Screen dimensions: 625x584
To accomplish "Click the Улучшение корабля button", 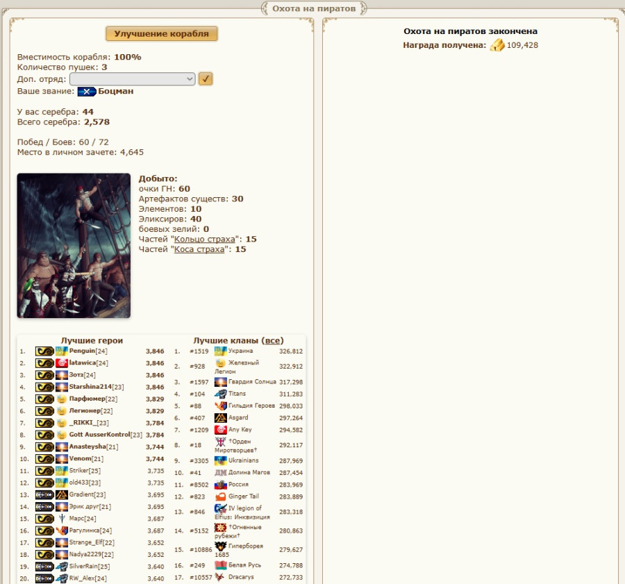I will [161, 34].
